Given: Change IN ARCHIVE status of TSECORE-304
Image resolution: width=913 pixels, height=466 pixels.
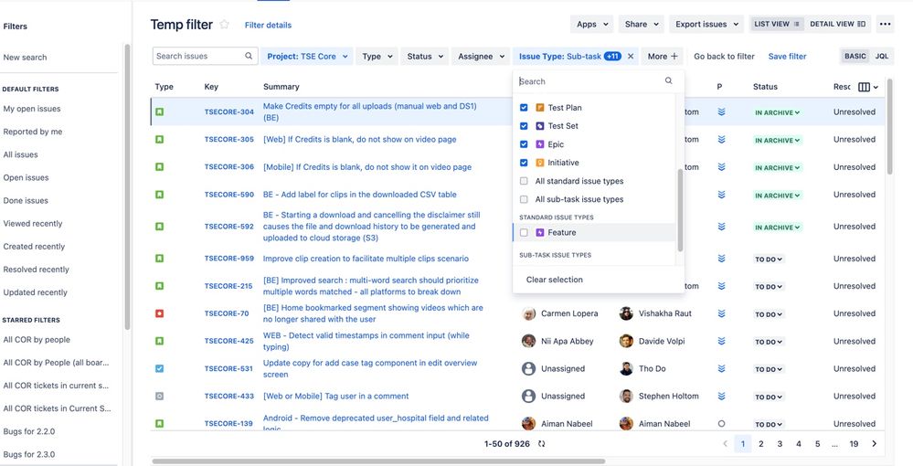Looking at the screenshot, I should point(778,112).
